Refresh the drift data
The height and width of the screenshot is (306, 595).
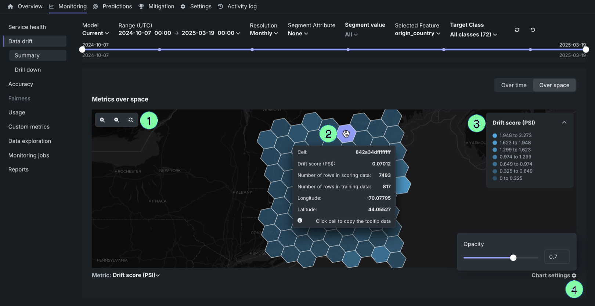[x=517, y=30]
